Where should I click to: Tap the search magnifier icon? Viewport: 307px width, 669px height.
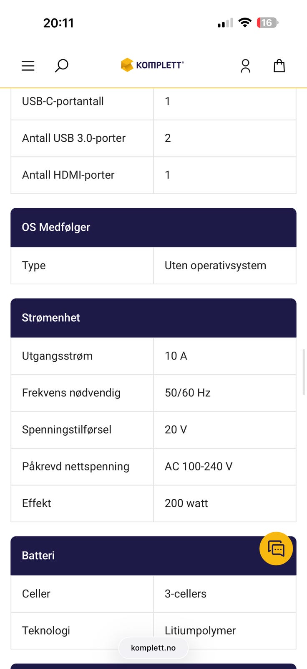click(61, 66)
